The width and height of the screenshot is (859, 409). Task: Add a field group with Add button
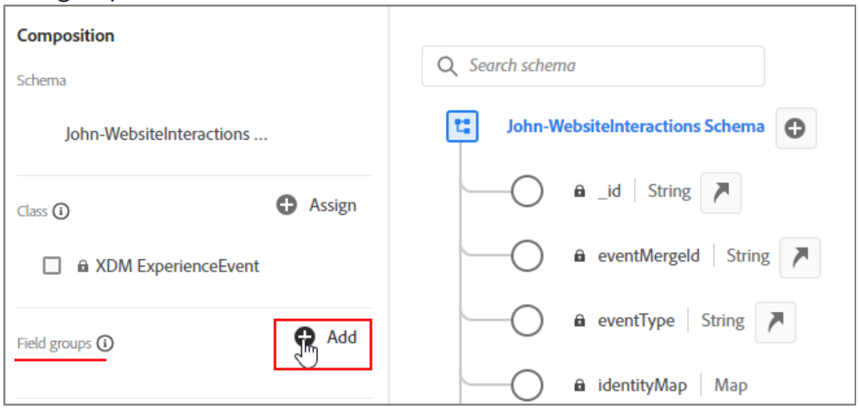tap(323, 344)
